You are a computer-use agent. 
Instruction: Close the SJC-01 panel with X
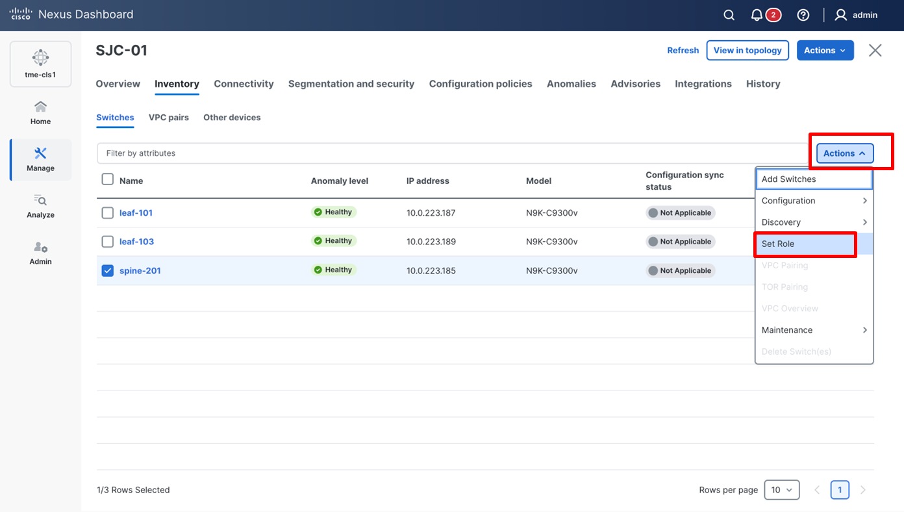tap(875, 50)
